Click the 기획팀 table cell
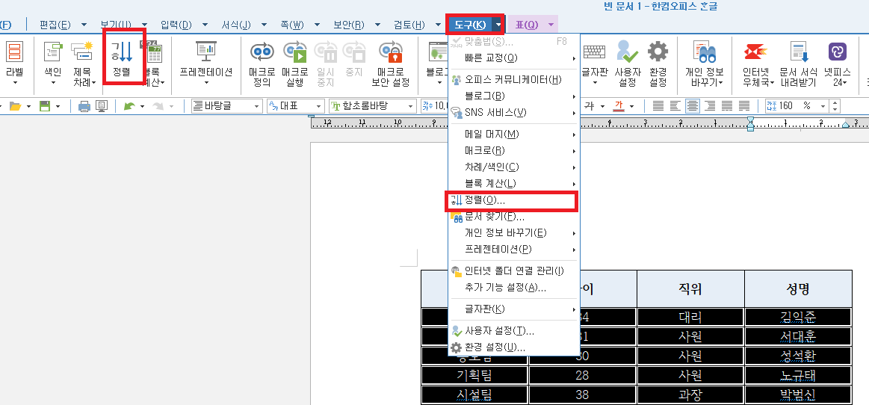 [x=474, y=375]
